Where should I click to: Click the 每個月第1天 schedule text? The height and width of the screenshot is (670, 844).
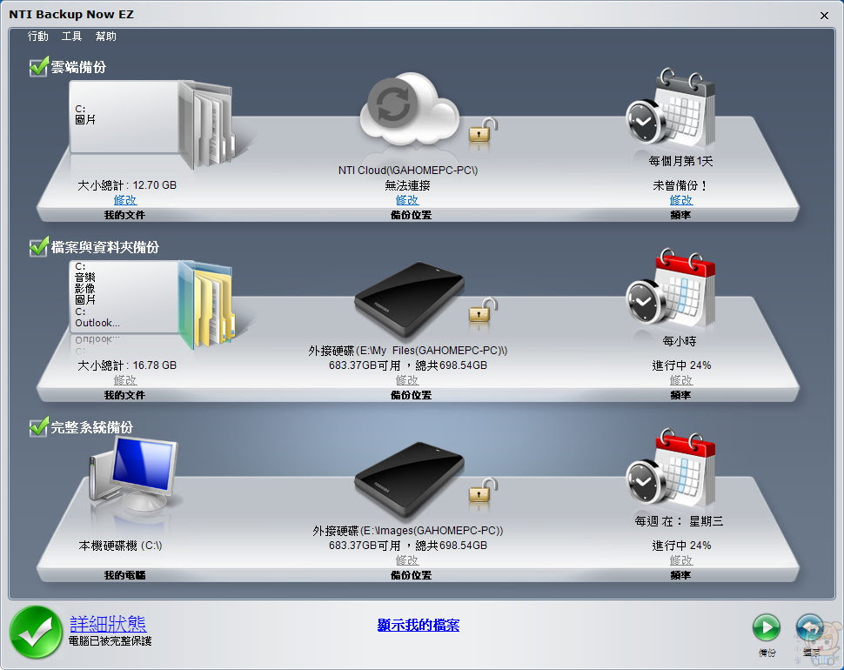pyautogui.click(x=681, y=161)
